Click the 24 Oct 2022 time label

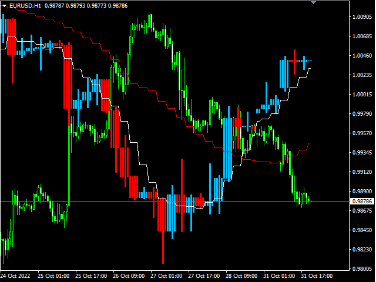[15, 276]
